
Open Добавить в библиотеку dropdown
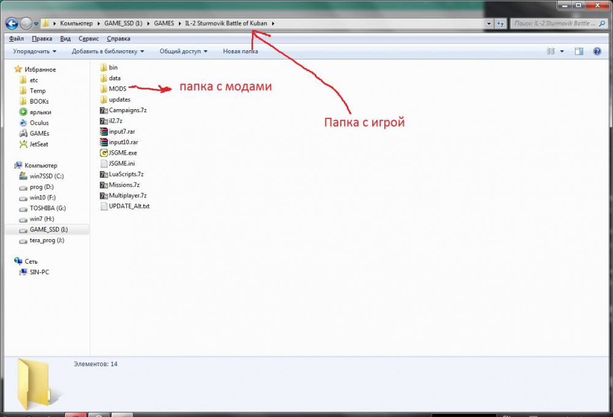click(108, 52)
